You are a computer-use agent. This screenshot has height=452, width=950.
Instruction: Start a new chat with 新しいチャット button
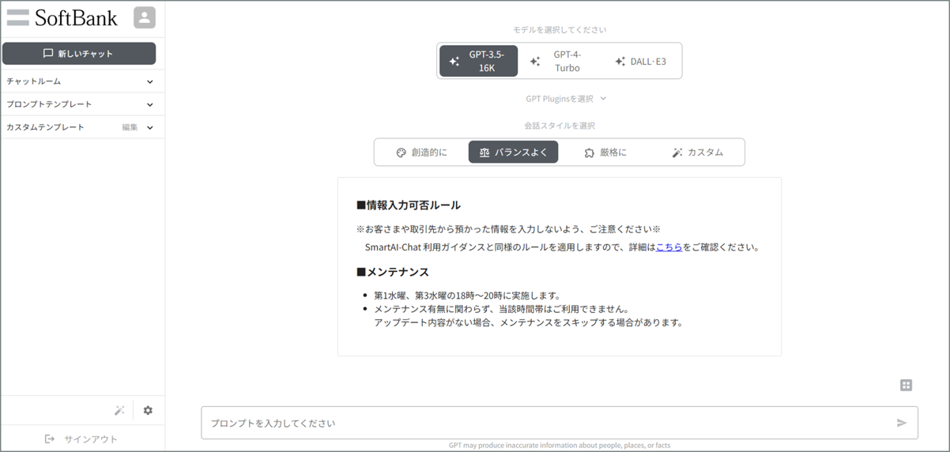pos(79,54)
